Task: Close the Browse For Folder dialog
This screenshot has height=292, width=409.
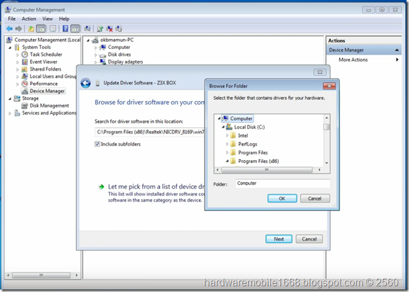Action: click(329, 86)
